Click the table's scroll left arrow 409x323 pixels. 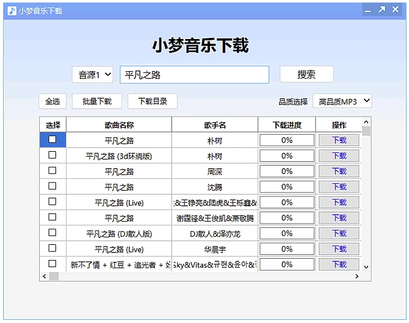click(x=44, y=276)
